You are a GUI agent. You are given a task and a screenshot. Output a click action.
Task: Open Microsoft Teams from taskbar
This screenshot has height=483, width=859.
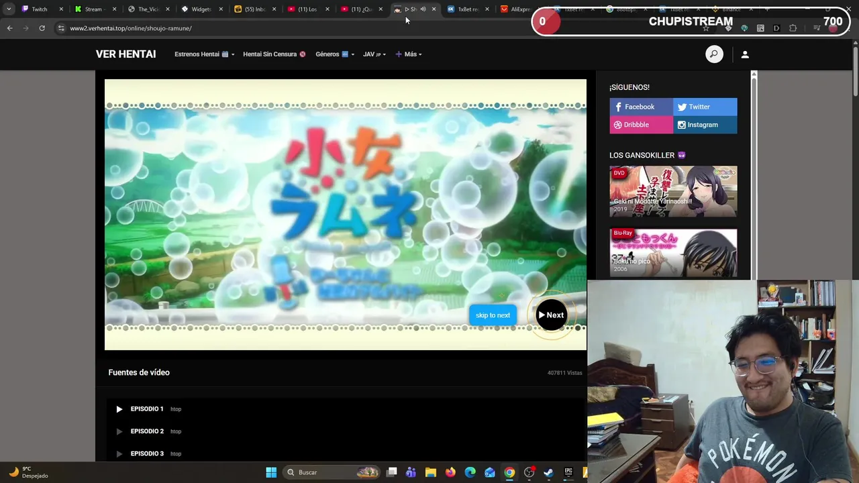[411, 472]
